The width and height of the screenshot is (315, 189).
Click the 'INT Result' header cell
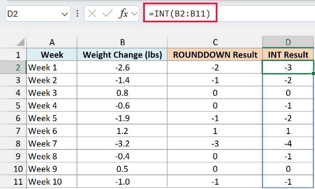(288, 55)
